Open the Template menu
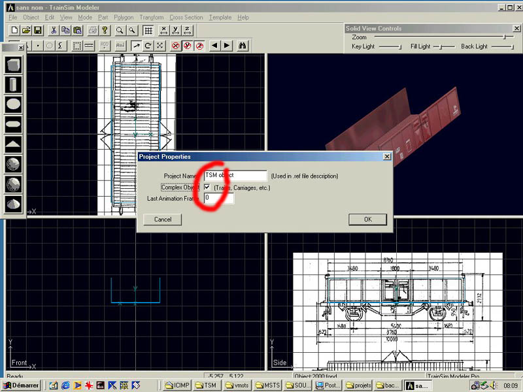The image size is (523, 392). pyautogui.click(x=220, y=18)
